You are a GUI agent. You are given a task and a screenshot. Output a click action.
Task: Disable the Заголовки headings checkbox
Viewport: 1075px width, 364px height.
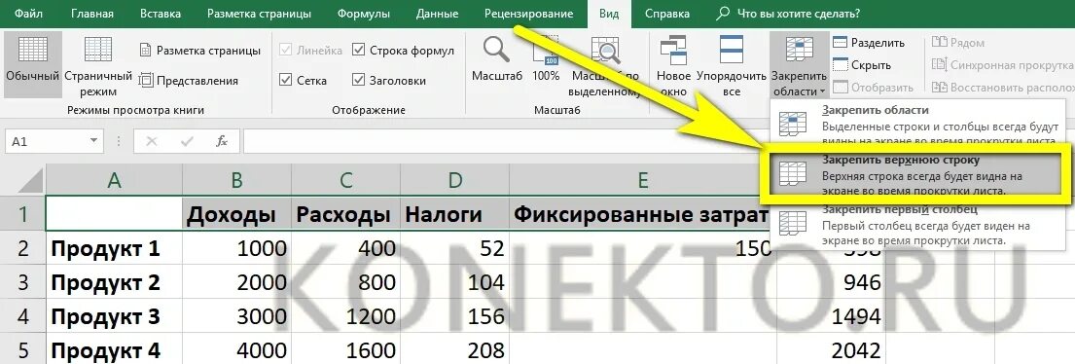[359, 80]
